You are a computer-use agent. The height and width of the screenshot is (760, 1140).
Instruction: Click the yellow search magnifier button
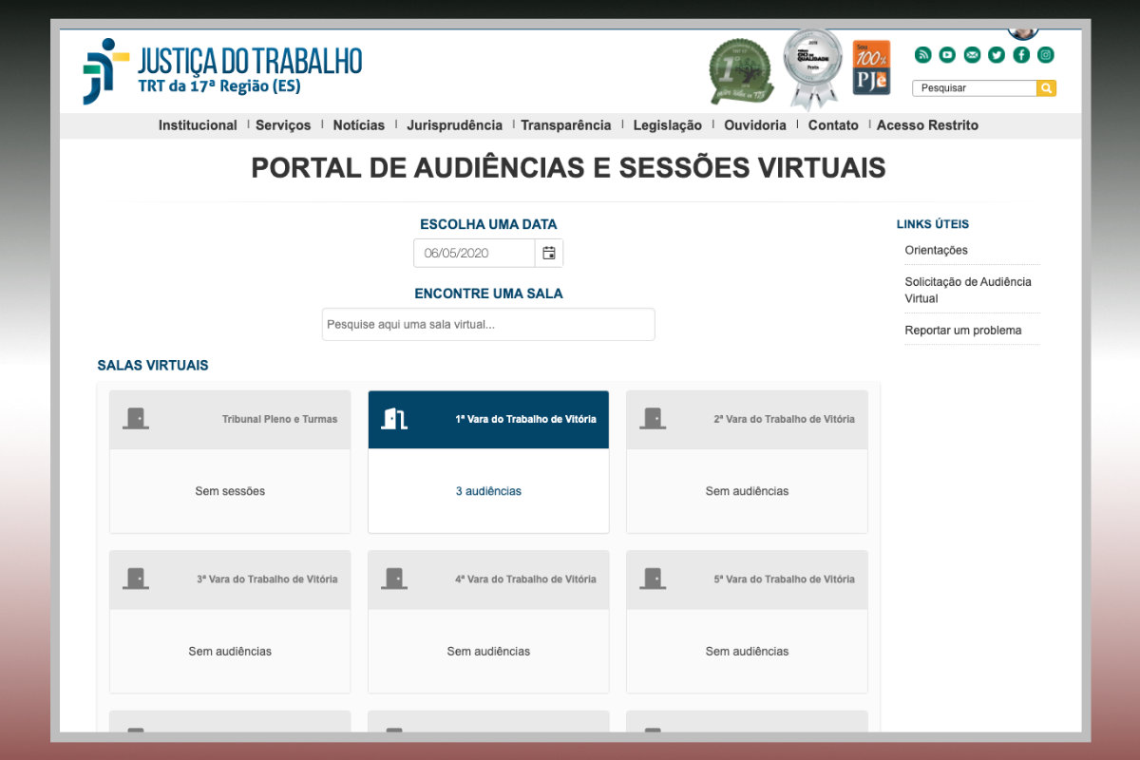tap(1046, 88)
